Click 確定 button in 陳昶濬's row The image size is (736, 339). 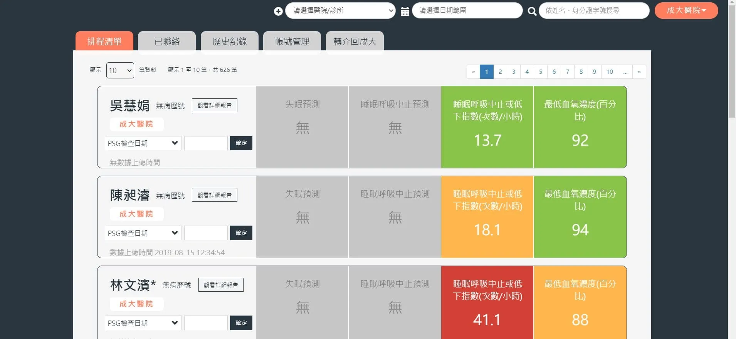pyautogui.click(x=241, y=233)
